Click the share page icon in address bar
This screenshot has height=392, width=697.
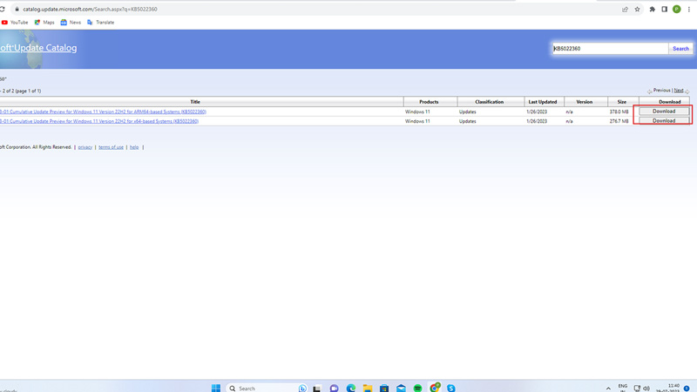[x=625, y=9]
